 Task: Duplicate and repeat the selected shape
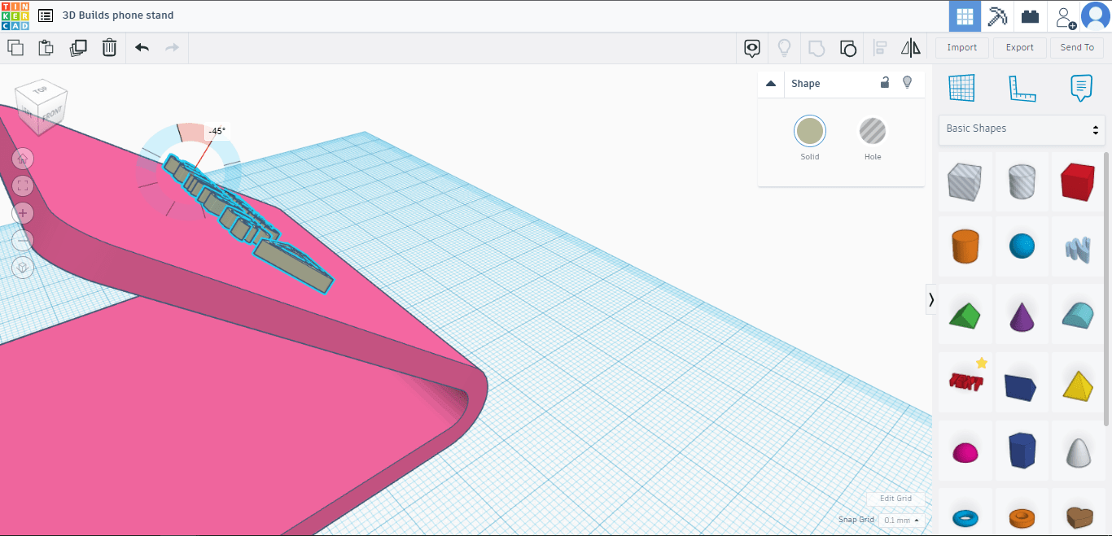[78, 48]
